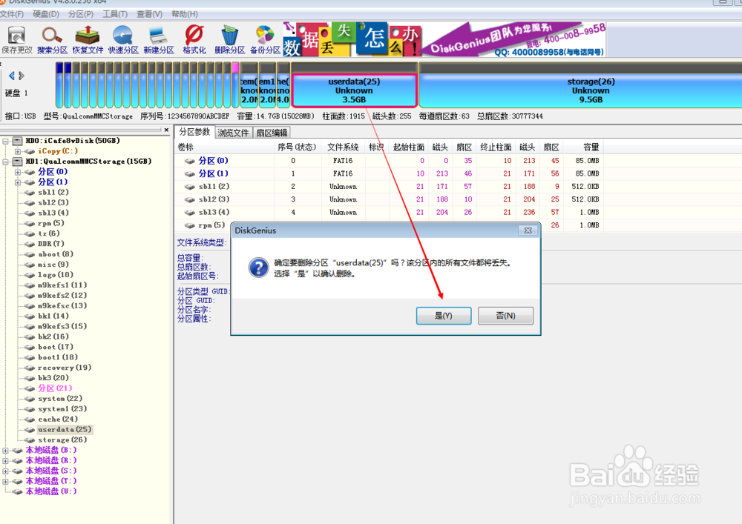Click the Format (格式化) toolbar icon
742x524 pixels.
(x=194, y=40)
